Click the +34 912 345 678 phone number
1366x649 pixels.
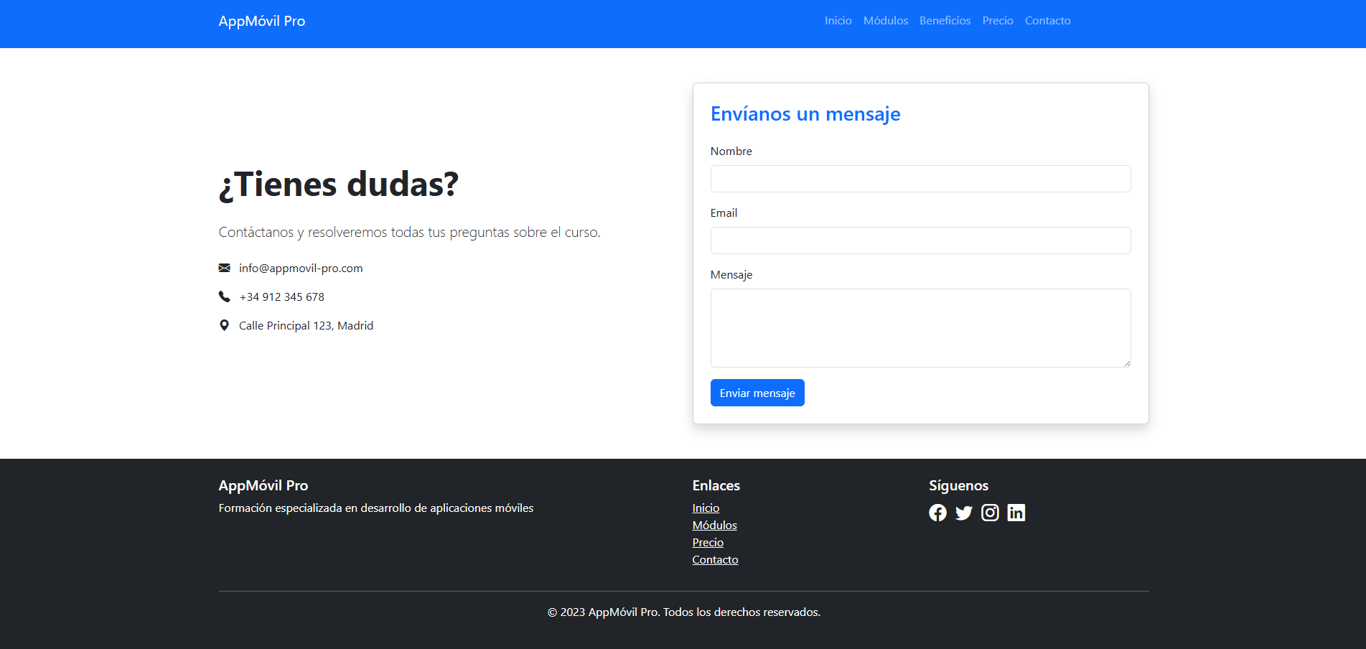pos(282,297)
